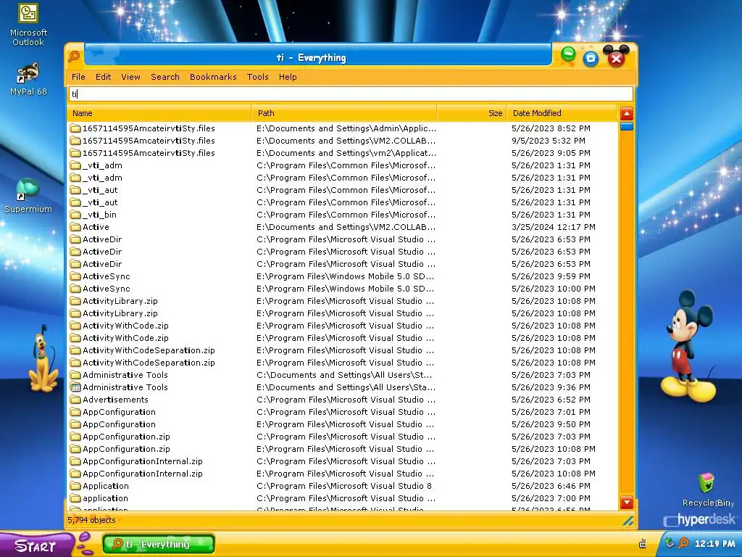This screenshot has width=742, height=557.
Task: Open the Edit menu
Action: coord(103,77)
